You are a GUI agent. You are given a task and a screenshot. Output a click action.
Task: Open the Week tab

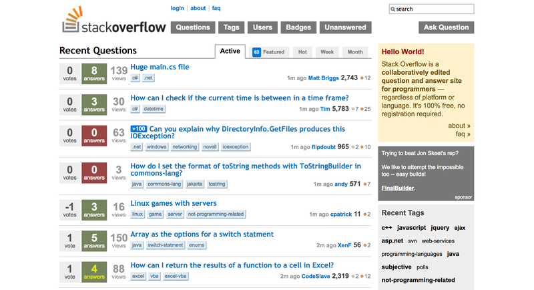pos(327,52)
